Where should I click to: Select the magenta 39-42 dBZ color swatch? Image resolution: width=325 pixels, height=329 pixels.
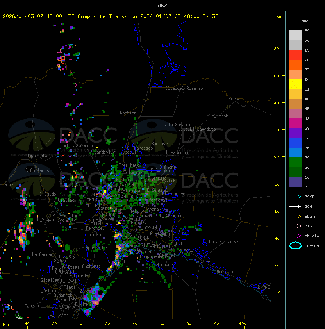(295, 123)
